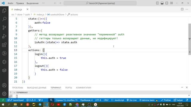The image size is (191, 107).
Task: Change the CRLF end of line sequence
Action: [106, 100]
